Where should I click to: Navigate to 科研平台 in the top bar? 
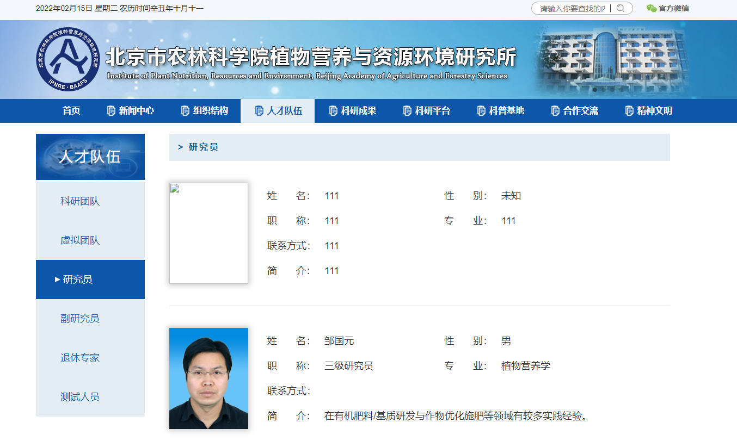pos(427,111)
